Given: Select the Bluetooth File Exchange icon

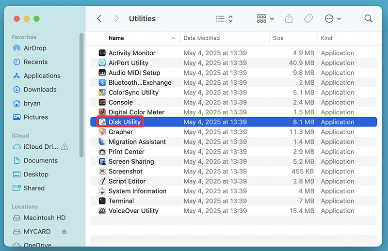Looking at the screenshot, I should coord(102,82).
